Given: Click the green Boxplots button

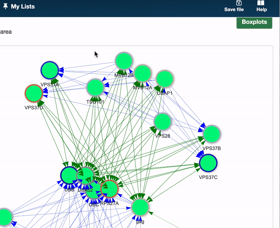Looking at the screenshot, I should [254, 22].
